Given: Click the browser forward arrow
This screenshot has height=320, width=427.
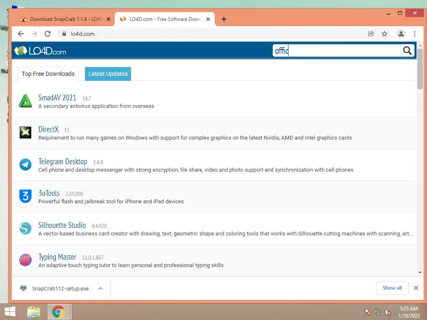Looking at the screenshot, I should (34, 34).
